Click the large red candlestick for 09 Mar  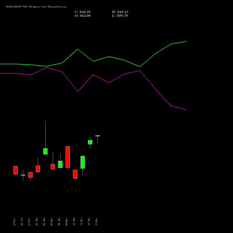[x=68, y=157]
